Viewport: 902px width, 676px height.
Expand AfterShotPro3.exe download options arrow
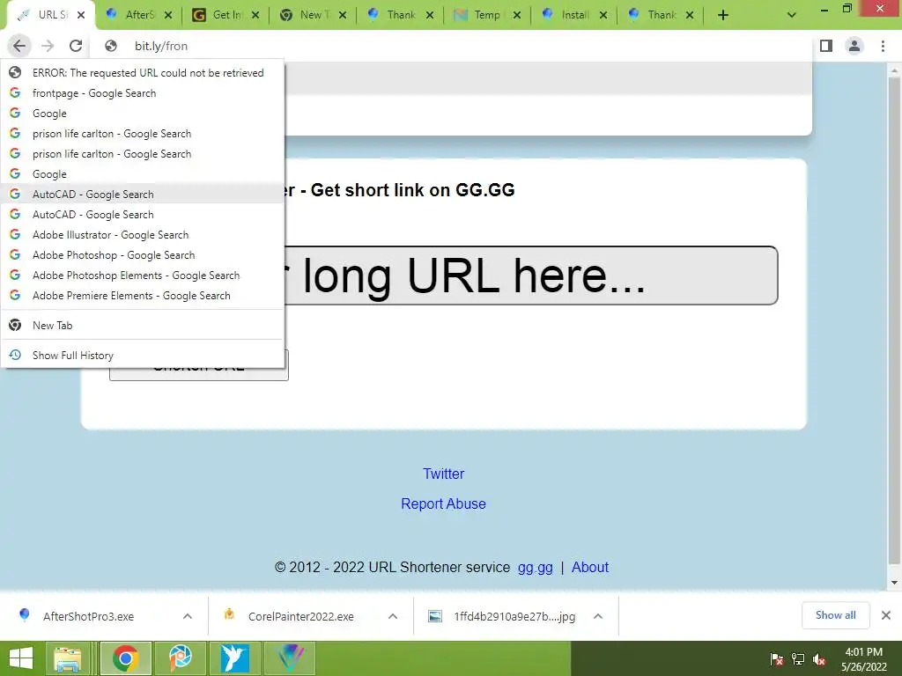click(188, 616)
